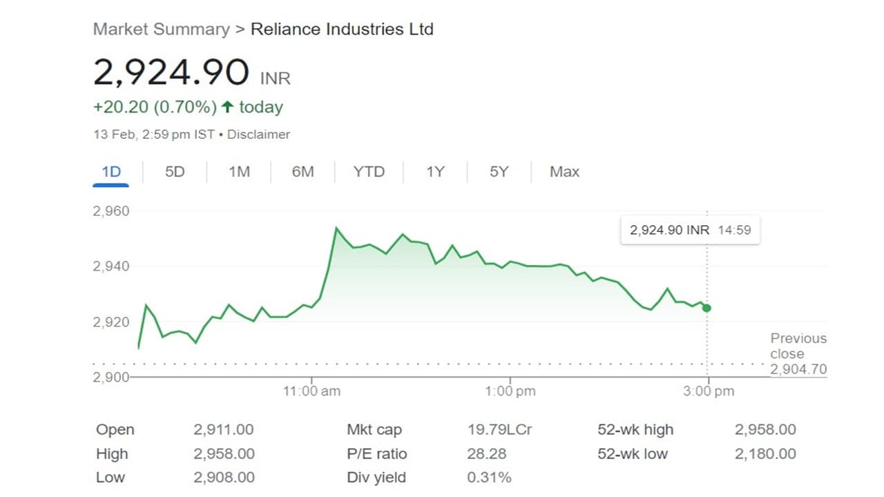
Task: Open the Disclaimer link
Action: 258,135
